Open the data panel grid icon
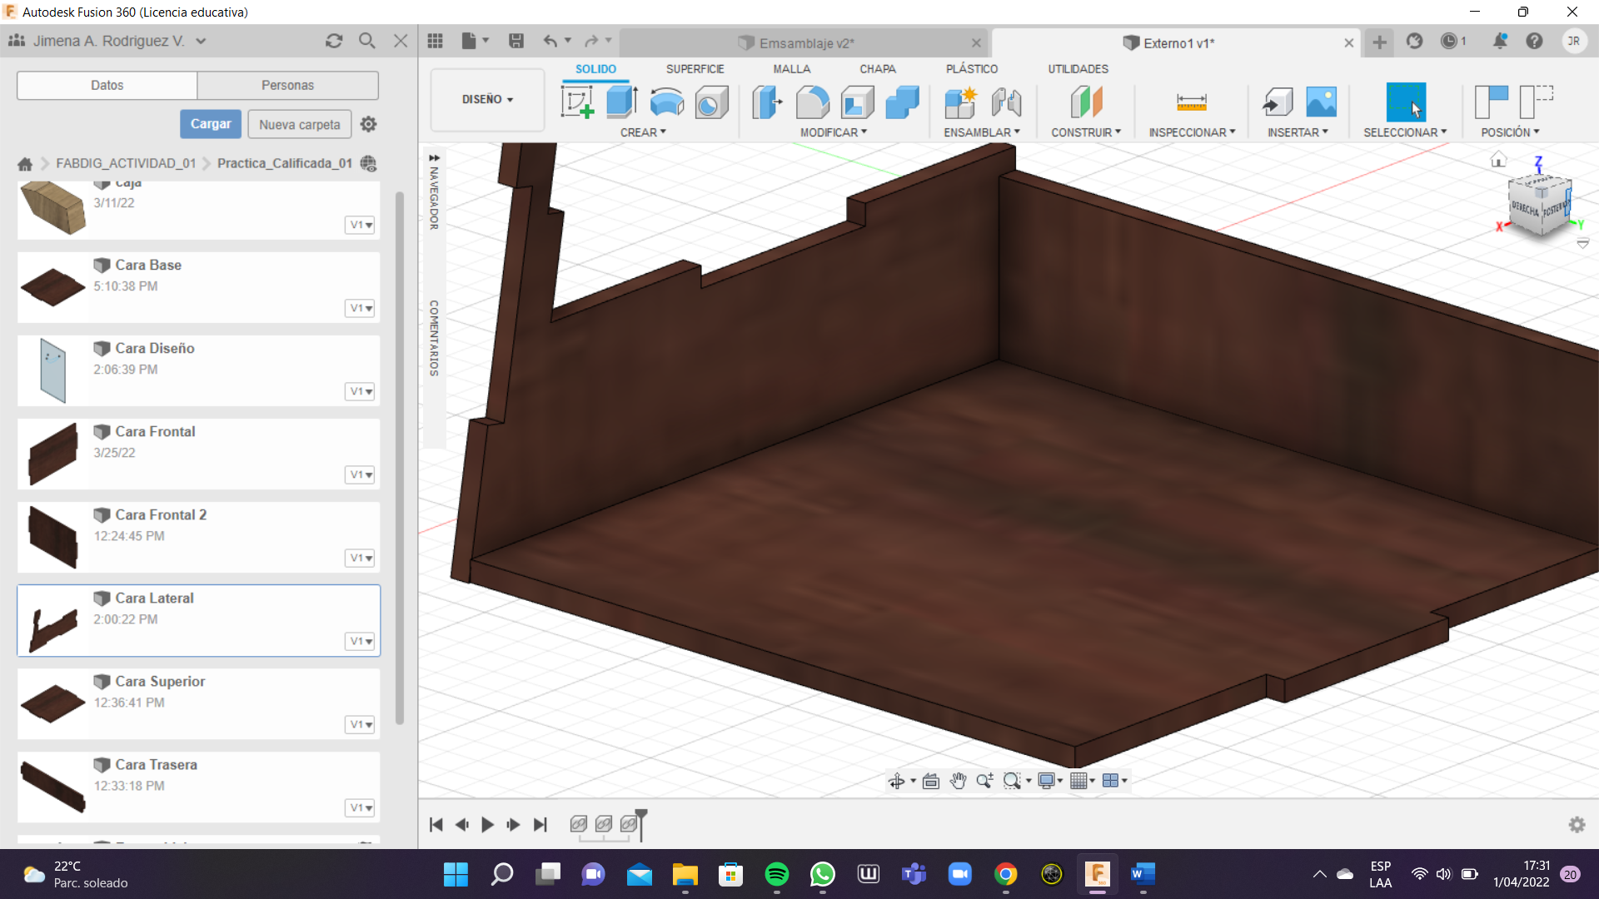 pyautogui.click(x=435, y=41)
